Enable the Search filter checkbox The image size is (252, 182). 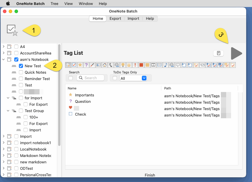tap(71, 78)
